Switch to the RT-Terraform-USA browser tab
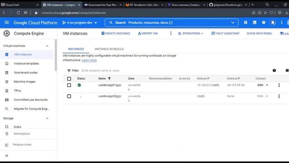The height and width of the screenshot is (163, 289). 145,5
